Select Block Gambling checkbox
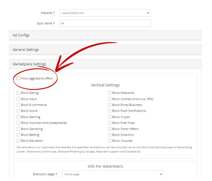The width and height of the screenshot is (212, 181). pos(18,129)
